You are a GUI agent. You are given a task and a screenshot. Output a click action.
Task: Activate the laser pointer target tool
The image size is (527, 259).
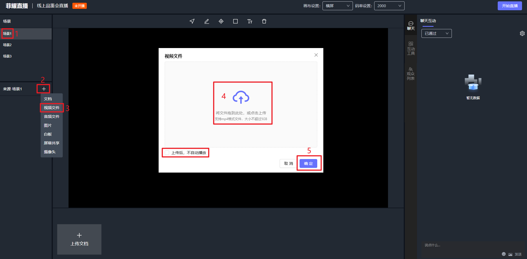coord(221,21)
